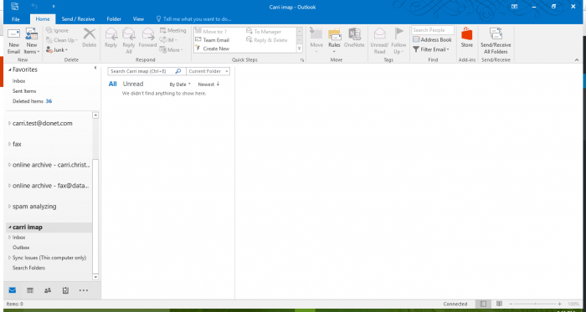586x312 pixels.
Task: Click the New Email icon
Action: pos(14,40)
